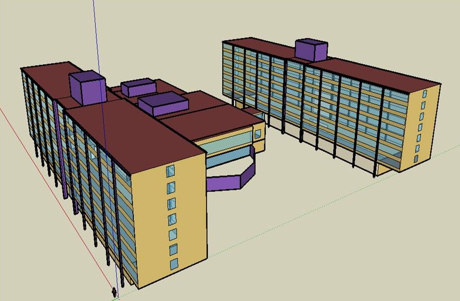The width and height of the screenshot is (460, 301).
Task: Click top window on right building's end wall
Action: [424, 94]
